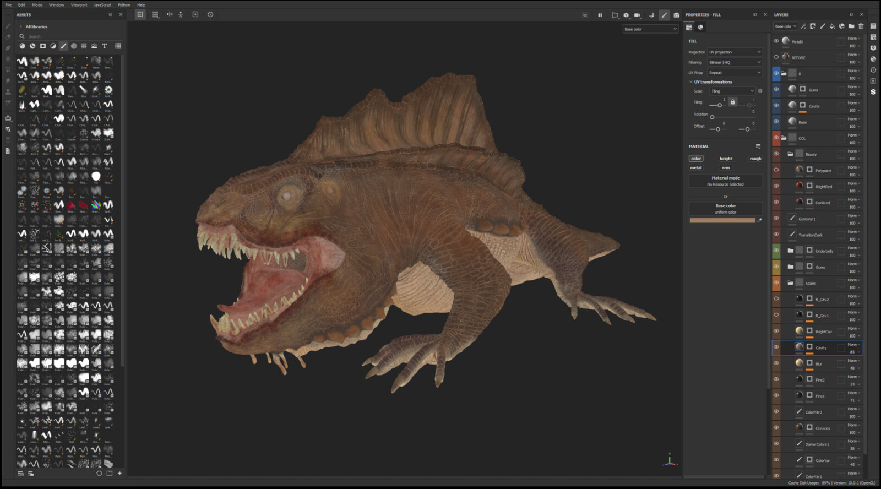The width and height of the screenshot is (881, 489).
Task: Pause rendering with the pause icon
Action: (x=600, y=15)
